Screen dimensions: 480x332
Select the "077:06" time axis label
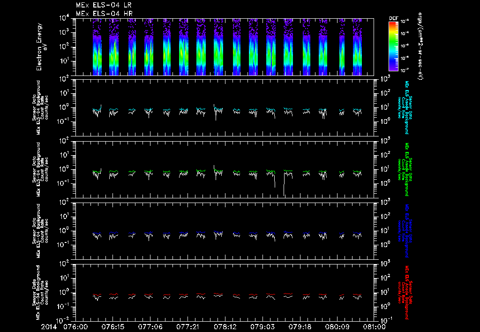tap(150, 327)
